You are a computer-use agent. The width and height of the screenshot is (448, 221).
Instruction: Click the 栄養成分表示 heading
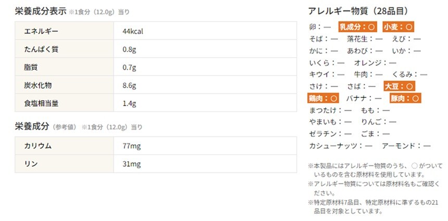click(x=41, y=11)
